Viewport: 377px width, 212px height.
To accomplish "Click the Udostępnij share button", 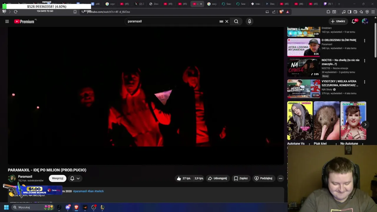I will pyautogui.click(x=217, y=178).
